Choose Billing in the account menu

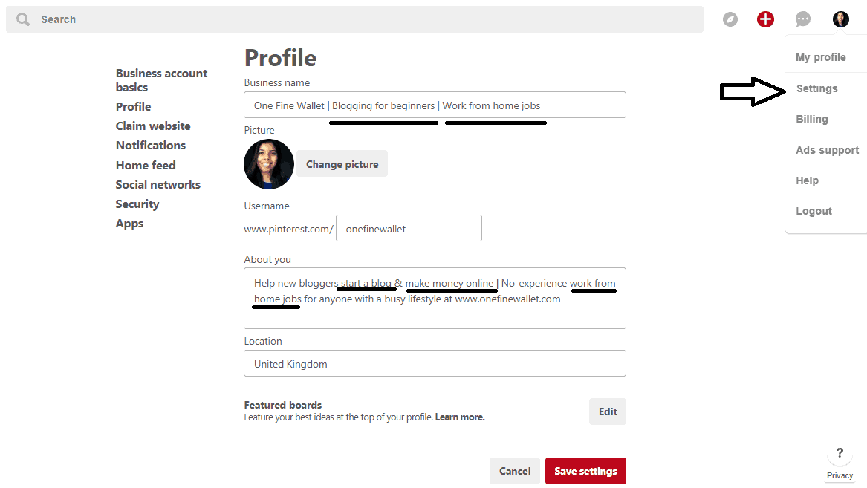pos(811,119)
